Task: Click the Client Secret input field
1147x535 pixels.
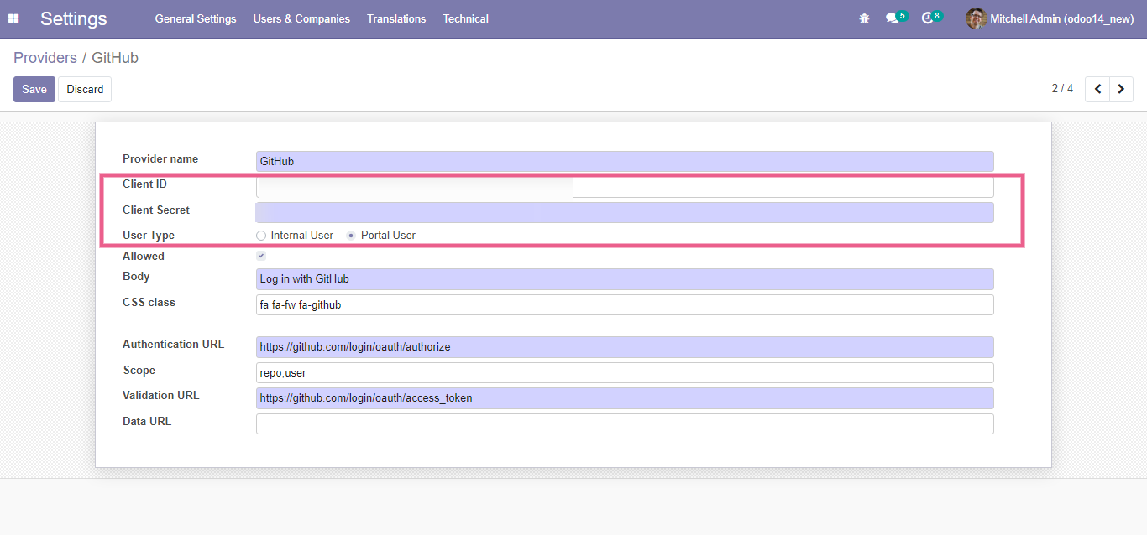Action: [x=624, y=213]
